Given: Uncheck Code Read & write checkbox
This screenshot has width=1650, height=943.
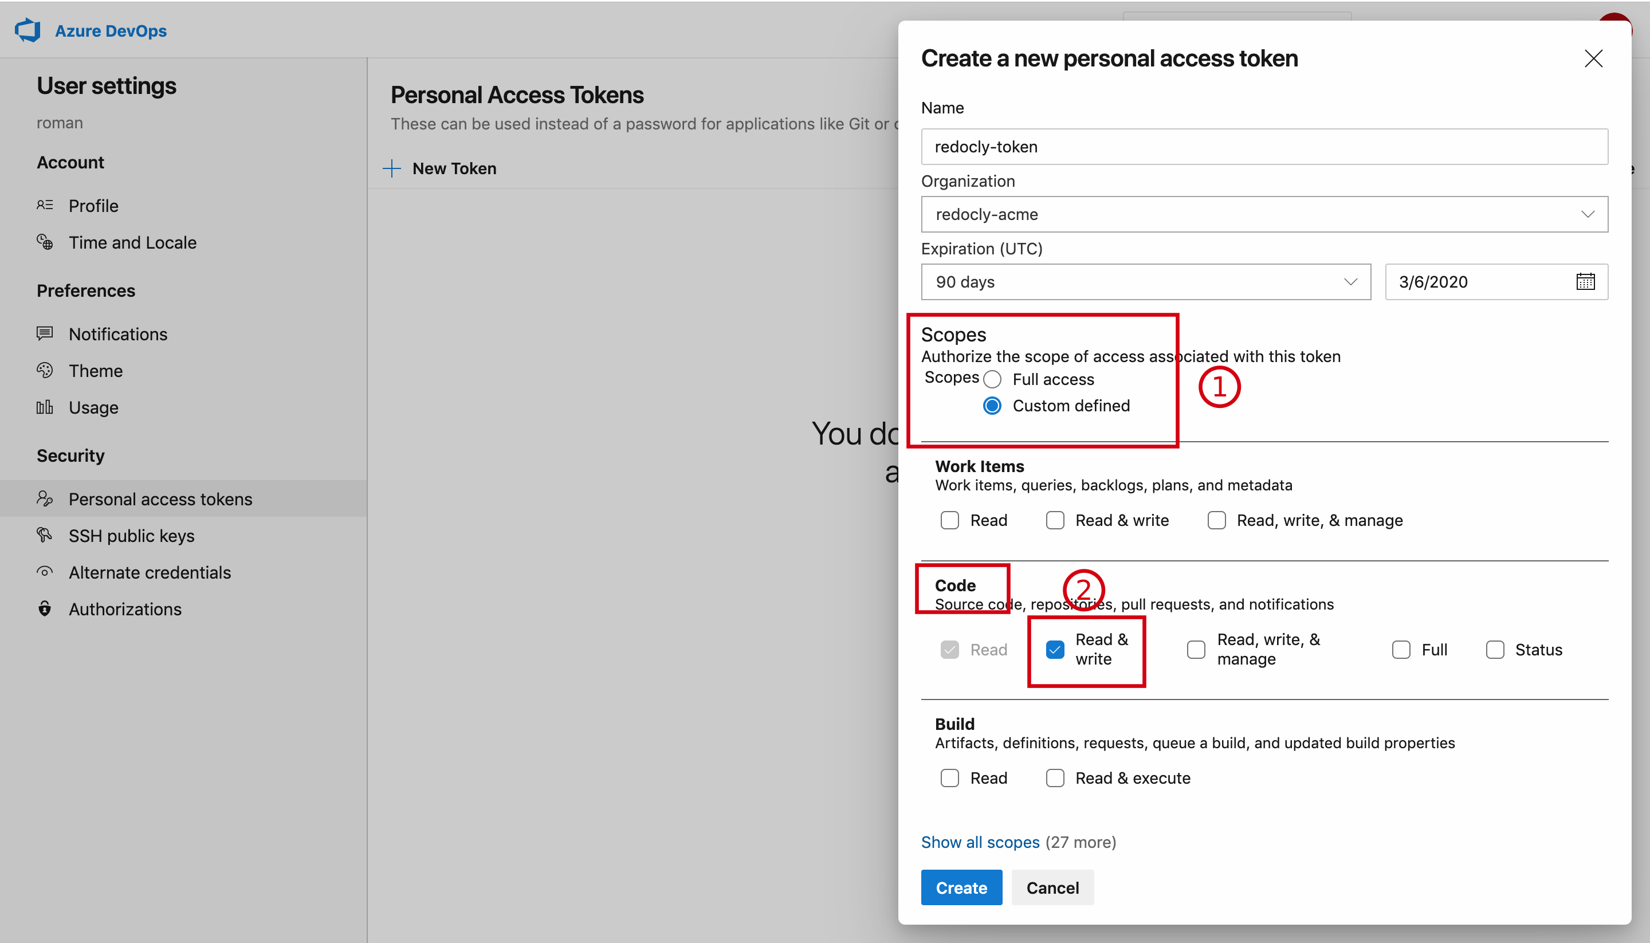Looking at the screenshot, I should tap(1055, 649).
